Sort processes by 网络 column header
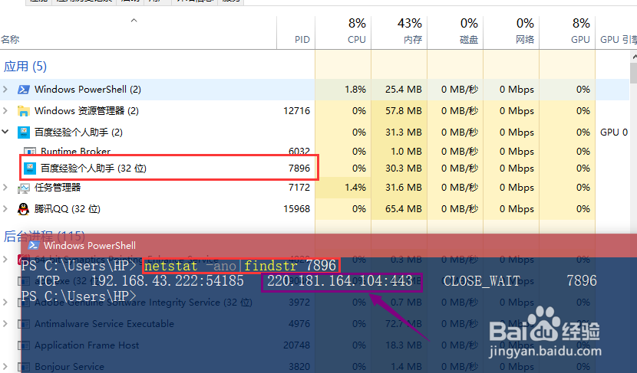Image resolution: width=637 pixels, height=373 pixels. [511, 32]
